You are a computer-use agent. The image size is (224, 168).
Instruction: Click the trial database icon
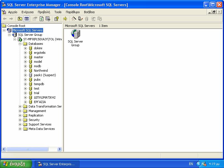[x=31, y=93]
